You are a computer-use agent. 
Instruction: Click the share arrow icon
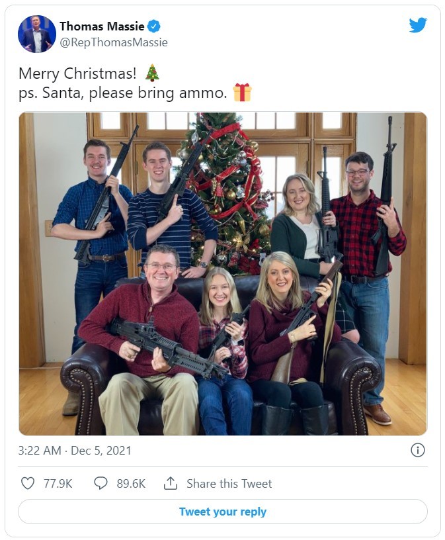coord(171,483)
